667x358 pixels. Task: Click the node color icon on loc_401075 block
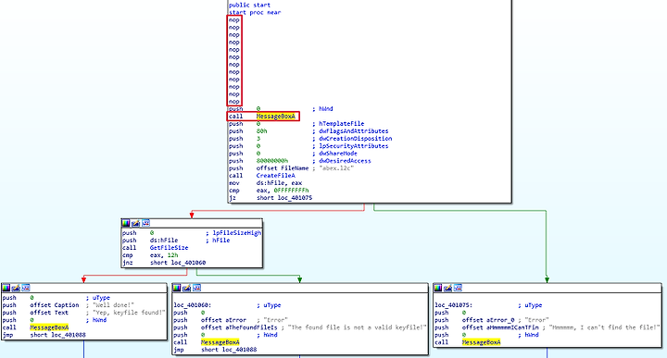[437, 288]
